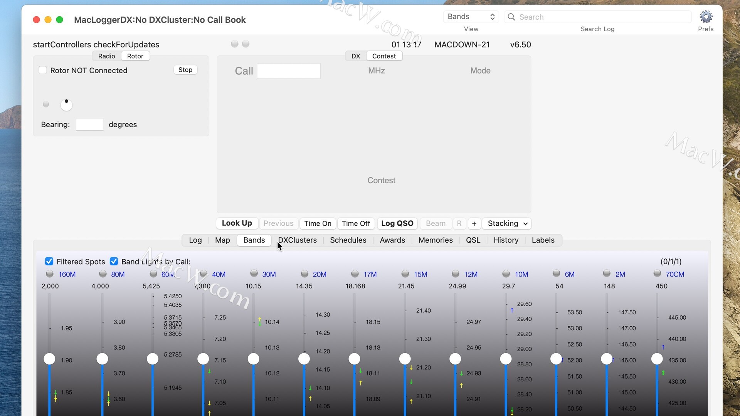This screenshot has width=740, height=416.
Task: Toggle Rotor NOT Connected checkbox
Action: click(x=43, y=70)
